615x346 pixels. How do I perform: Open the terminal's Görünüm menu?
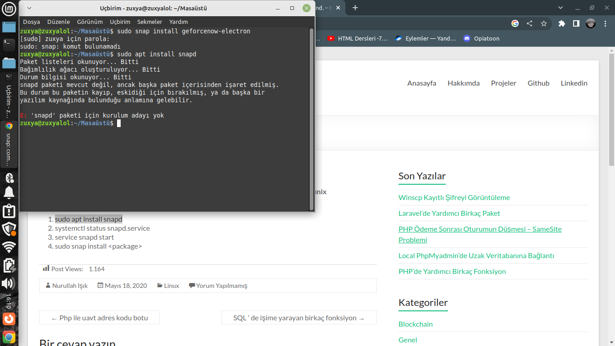click(x=90, y=22)
